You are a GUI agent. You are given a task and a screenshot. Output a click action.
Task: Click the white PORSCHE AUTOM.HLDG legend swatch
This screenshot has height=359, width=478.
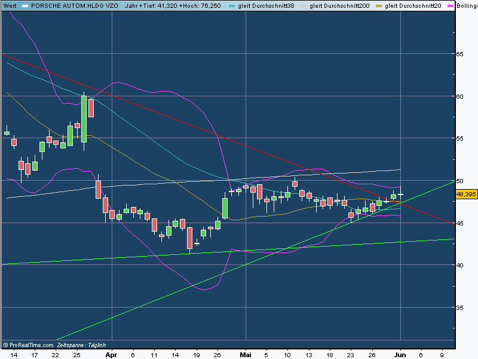pyautogui.click(x=25, y=6)
